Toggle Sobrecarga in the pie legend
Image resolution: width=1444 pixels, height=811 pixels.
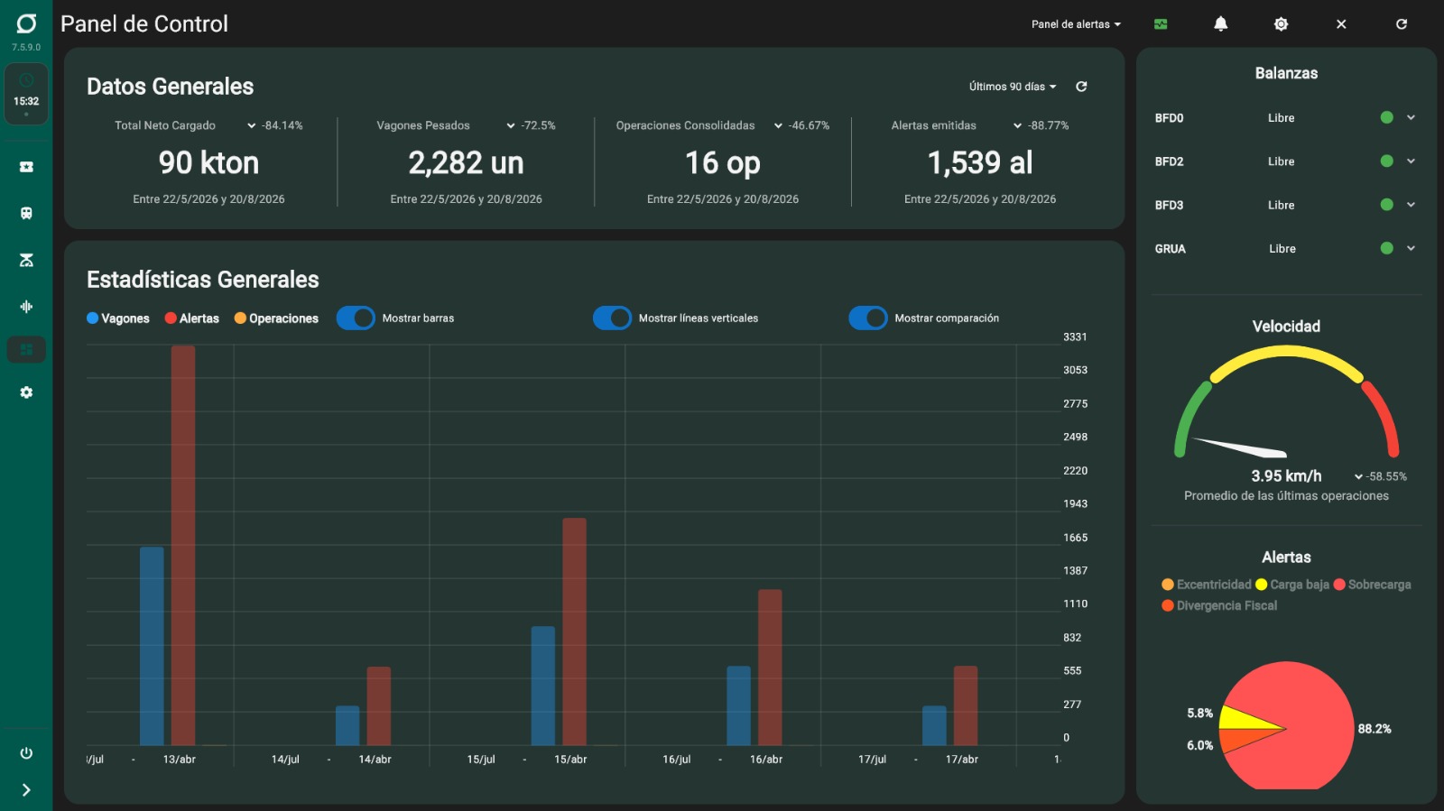click(x=1373, y=585)
